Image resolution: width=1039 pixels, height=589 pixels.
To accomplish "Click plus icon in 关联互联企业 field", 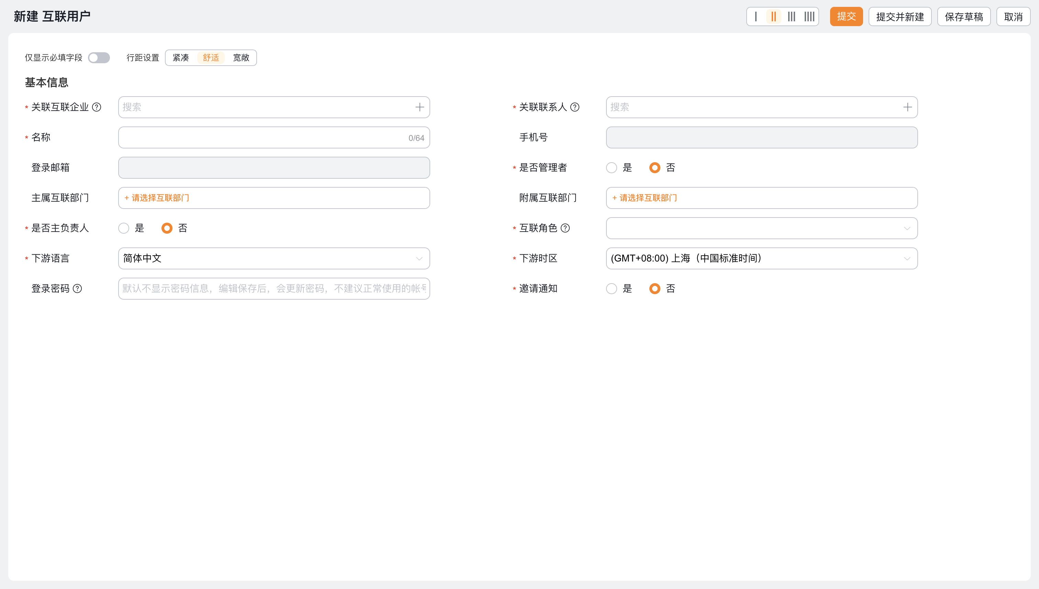I will [420, 107].
